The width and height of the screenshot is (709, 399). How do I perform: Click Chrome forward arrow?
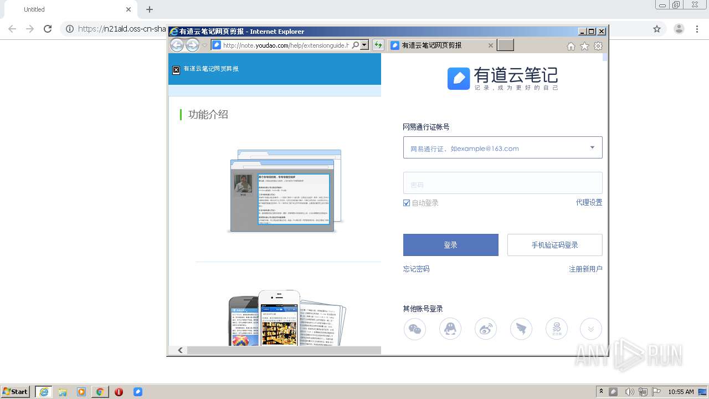point(30,29)
